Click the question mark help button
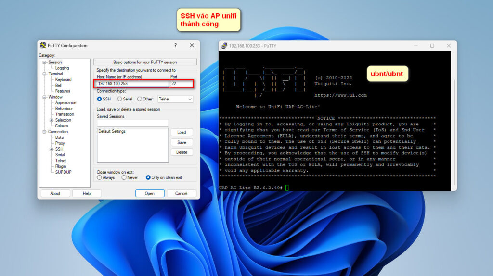Screen dimensions: 493x276 175,45
